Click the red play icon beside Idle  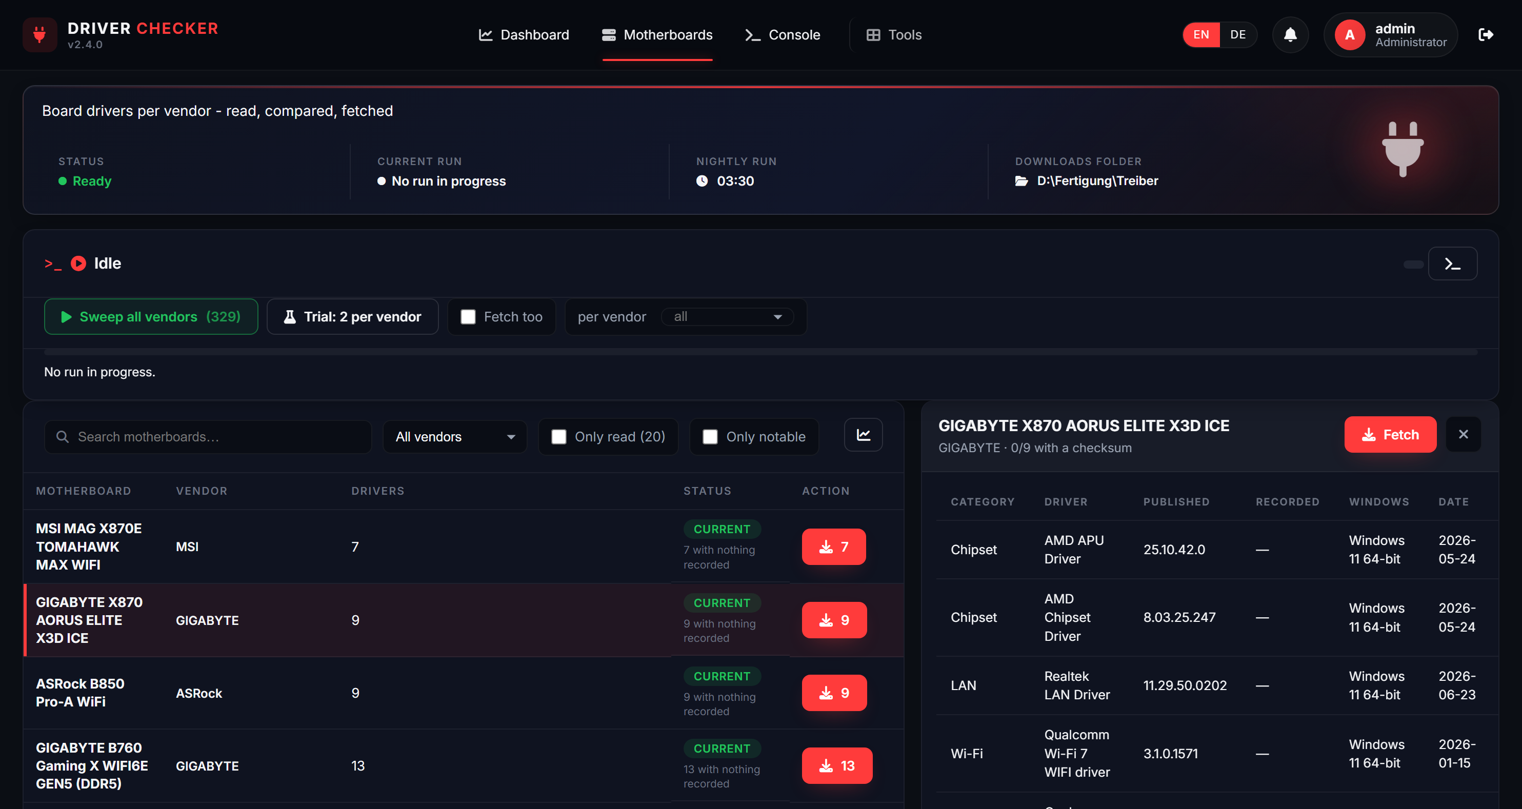click(78, 264)
